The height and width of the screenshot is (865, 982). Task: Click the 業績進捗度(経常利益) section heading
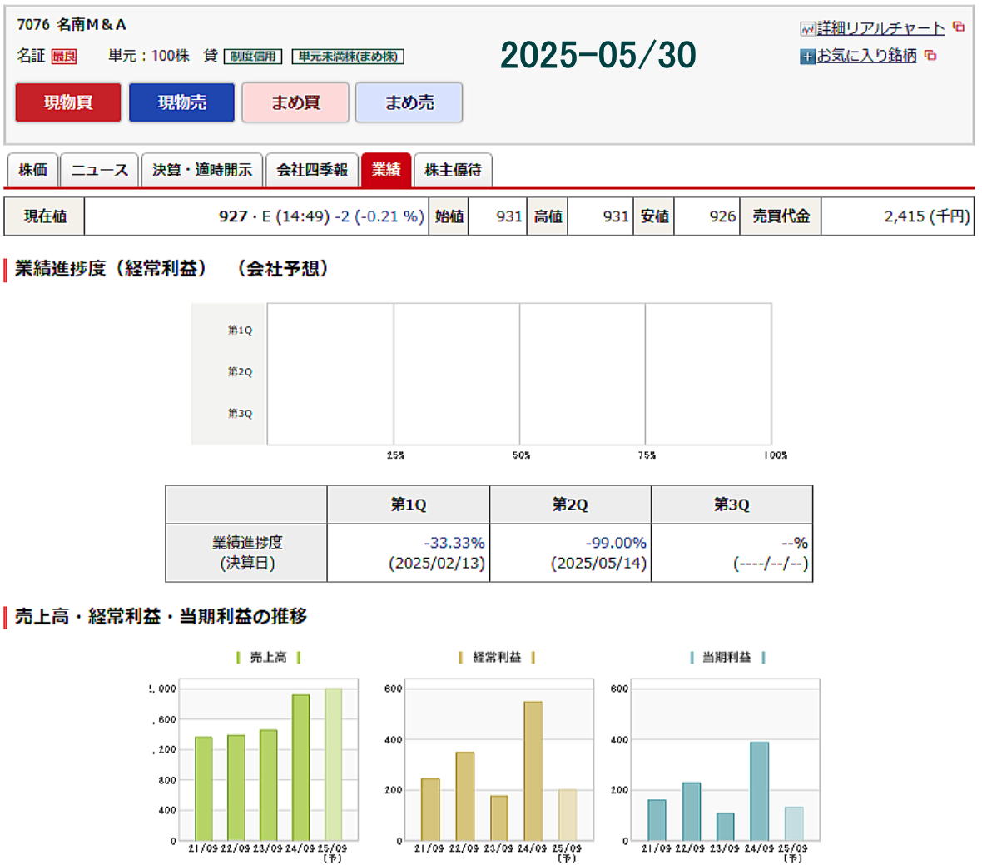point(171,269)
